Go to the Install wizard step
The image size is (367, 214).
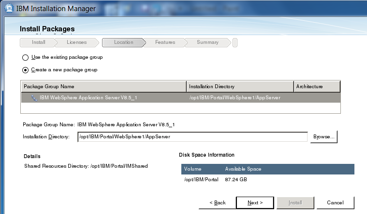(38, 42)
